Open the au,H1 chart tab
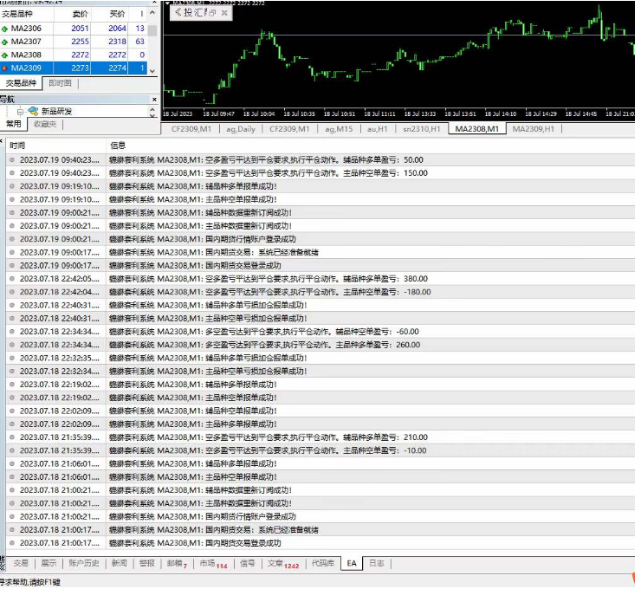This screenshot has height=589, width=641. click(x=378, y=129)
